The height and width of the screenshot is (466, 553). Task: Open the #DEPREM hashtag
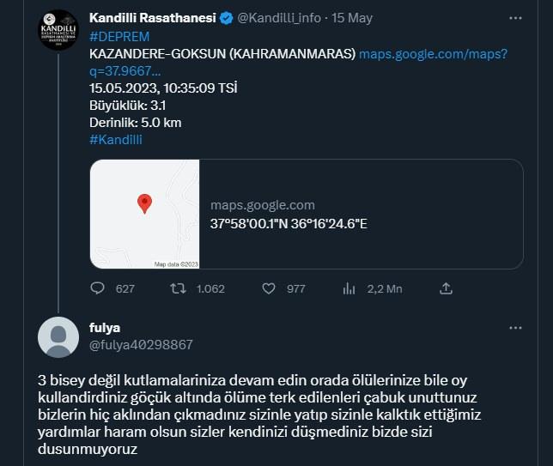pyautogui.click(x=119, y=37)
